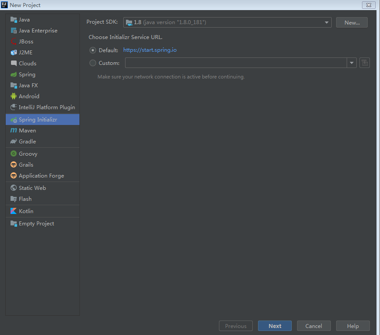Image resolution: width=380 pixels, height=335 pixels.
Task: Click the "Clouds" list label
Action: (x=28, y=64)
